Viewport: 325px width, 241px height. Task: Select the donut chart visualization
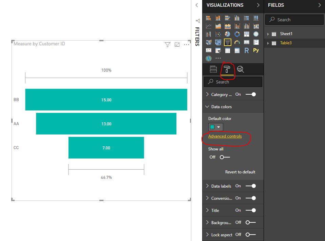(x=237, y=34)
